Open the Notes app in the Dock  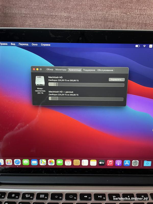93,163
